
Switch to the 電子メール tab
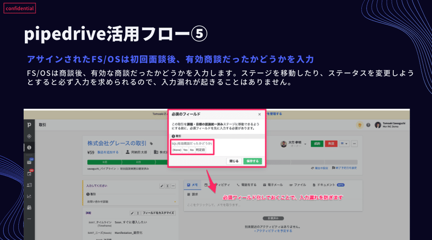(x=273, y=185)
